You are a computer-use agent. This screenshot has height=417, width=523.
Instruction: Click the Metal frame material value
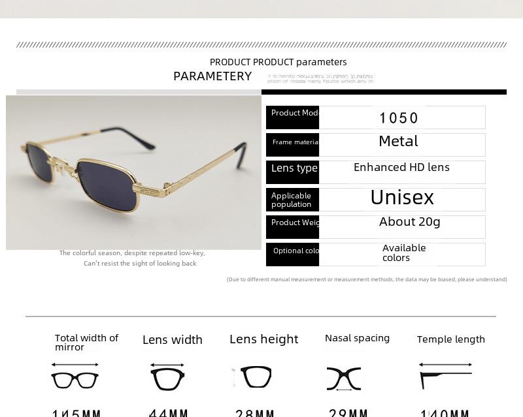click(398, 141)
